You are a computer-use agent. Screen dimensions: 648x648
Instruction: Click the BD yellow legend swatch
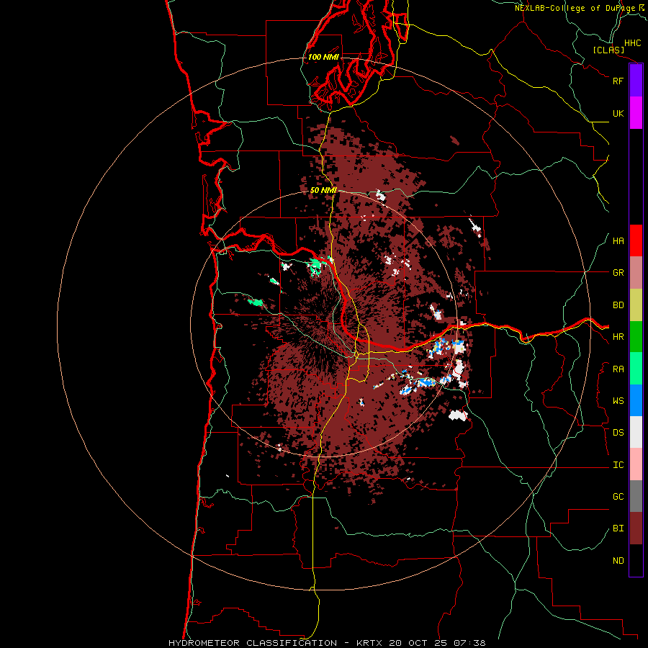[x=636, y=305]
